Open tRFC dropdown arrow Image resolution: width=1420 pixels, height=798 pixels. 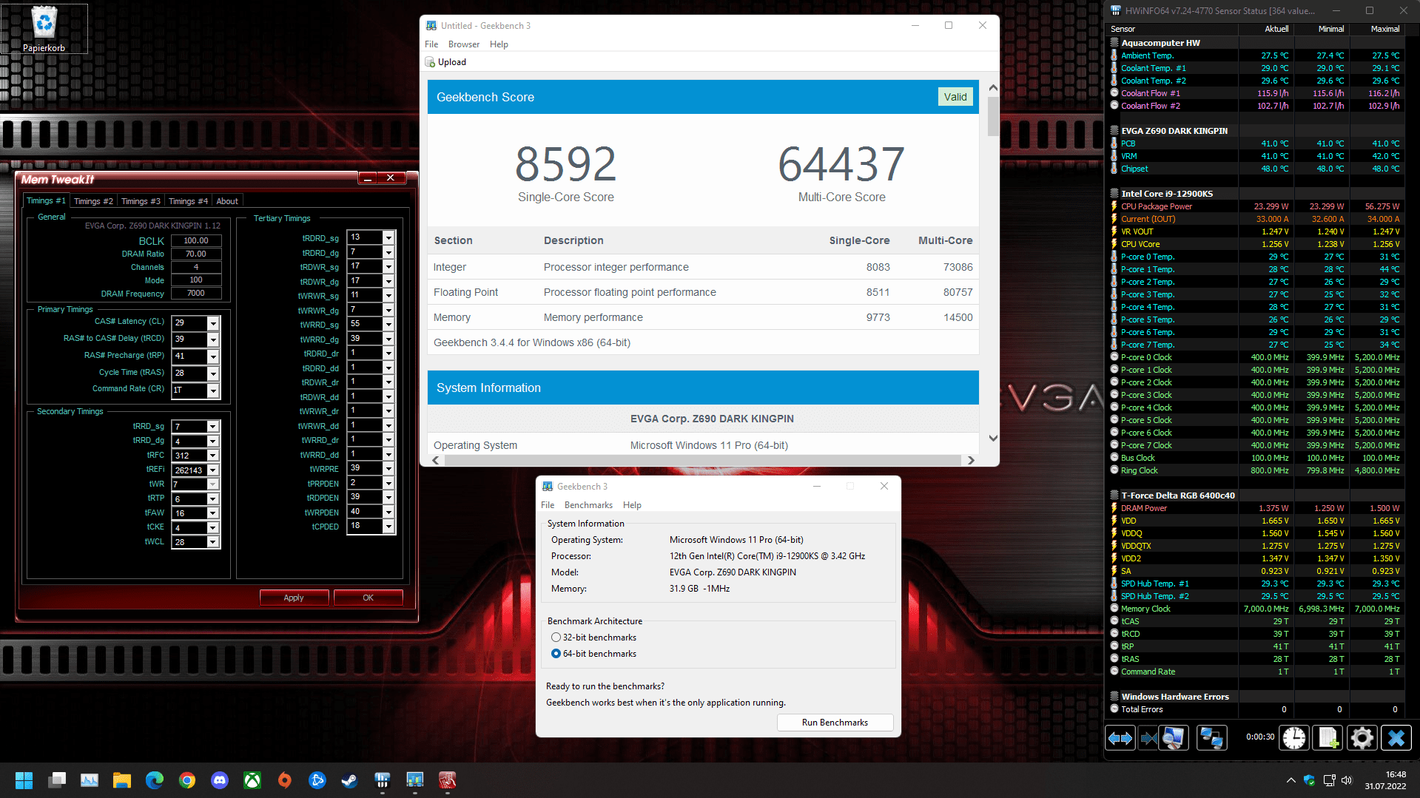(213, 456)
